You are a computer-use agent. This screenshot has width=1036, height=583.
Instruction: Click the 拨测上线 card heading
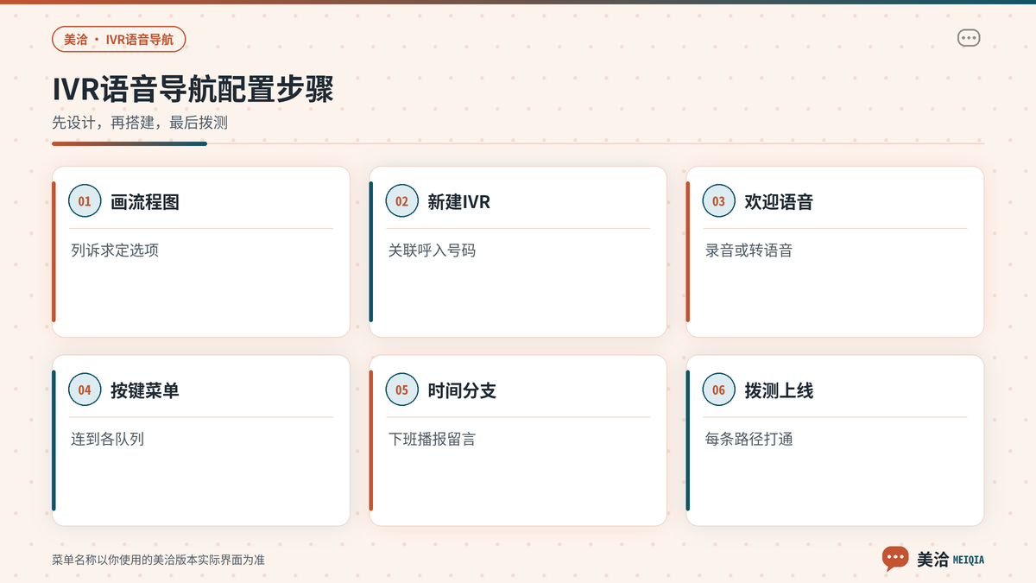click(779, 390)
